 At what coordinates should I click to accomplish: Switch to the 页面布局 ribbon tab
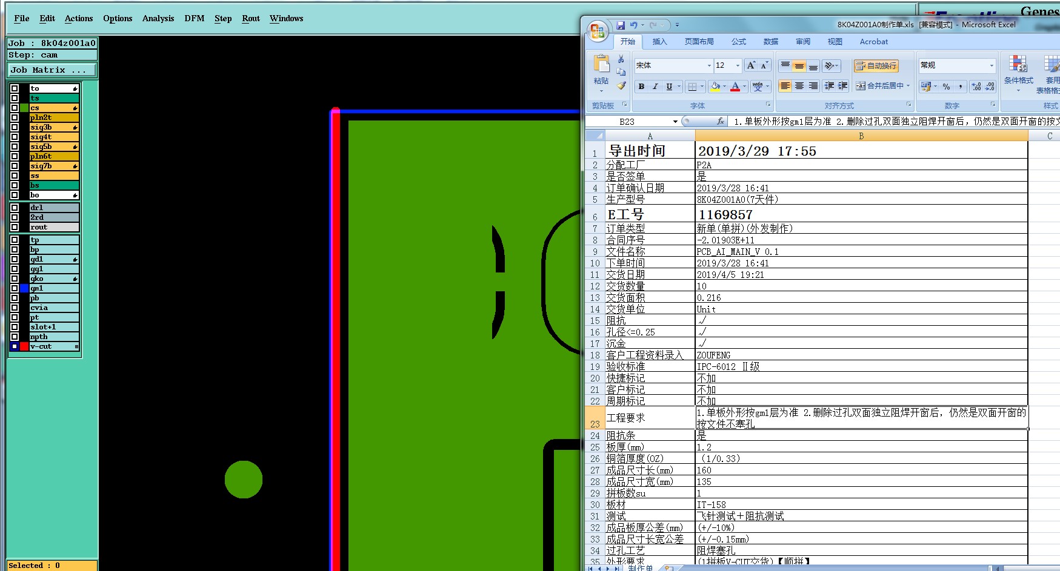pyautogui.click(x=699, y=42)
